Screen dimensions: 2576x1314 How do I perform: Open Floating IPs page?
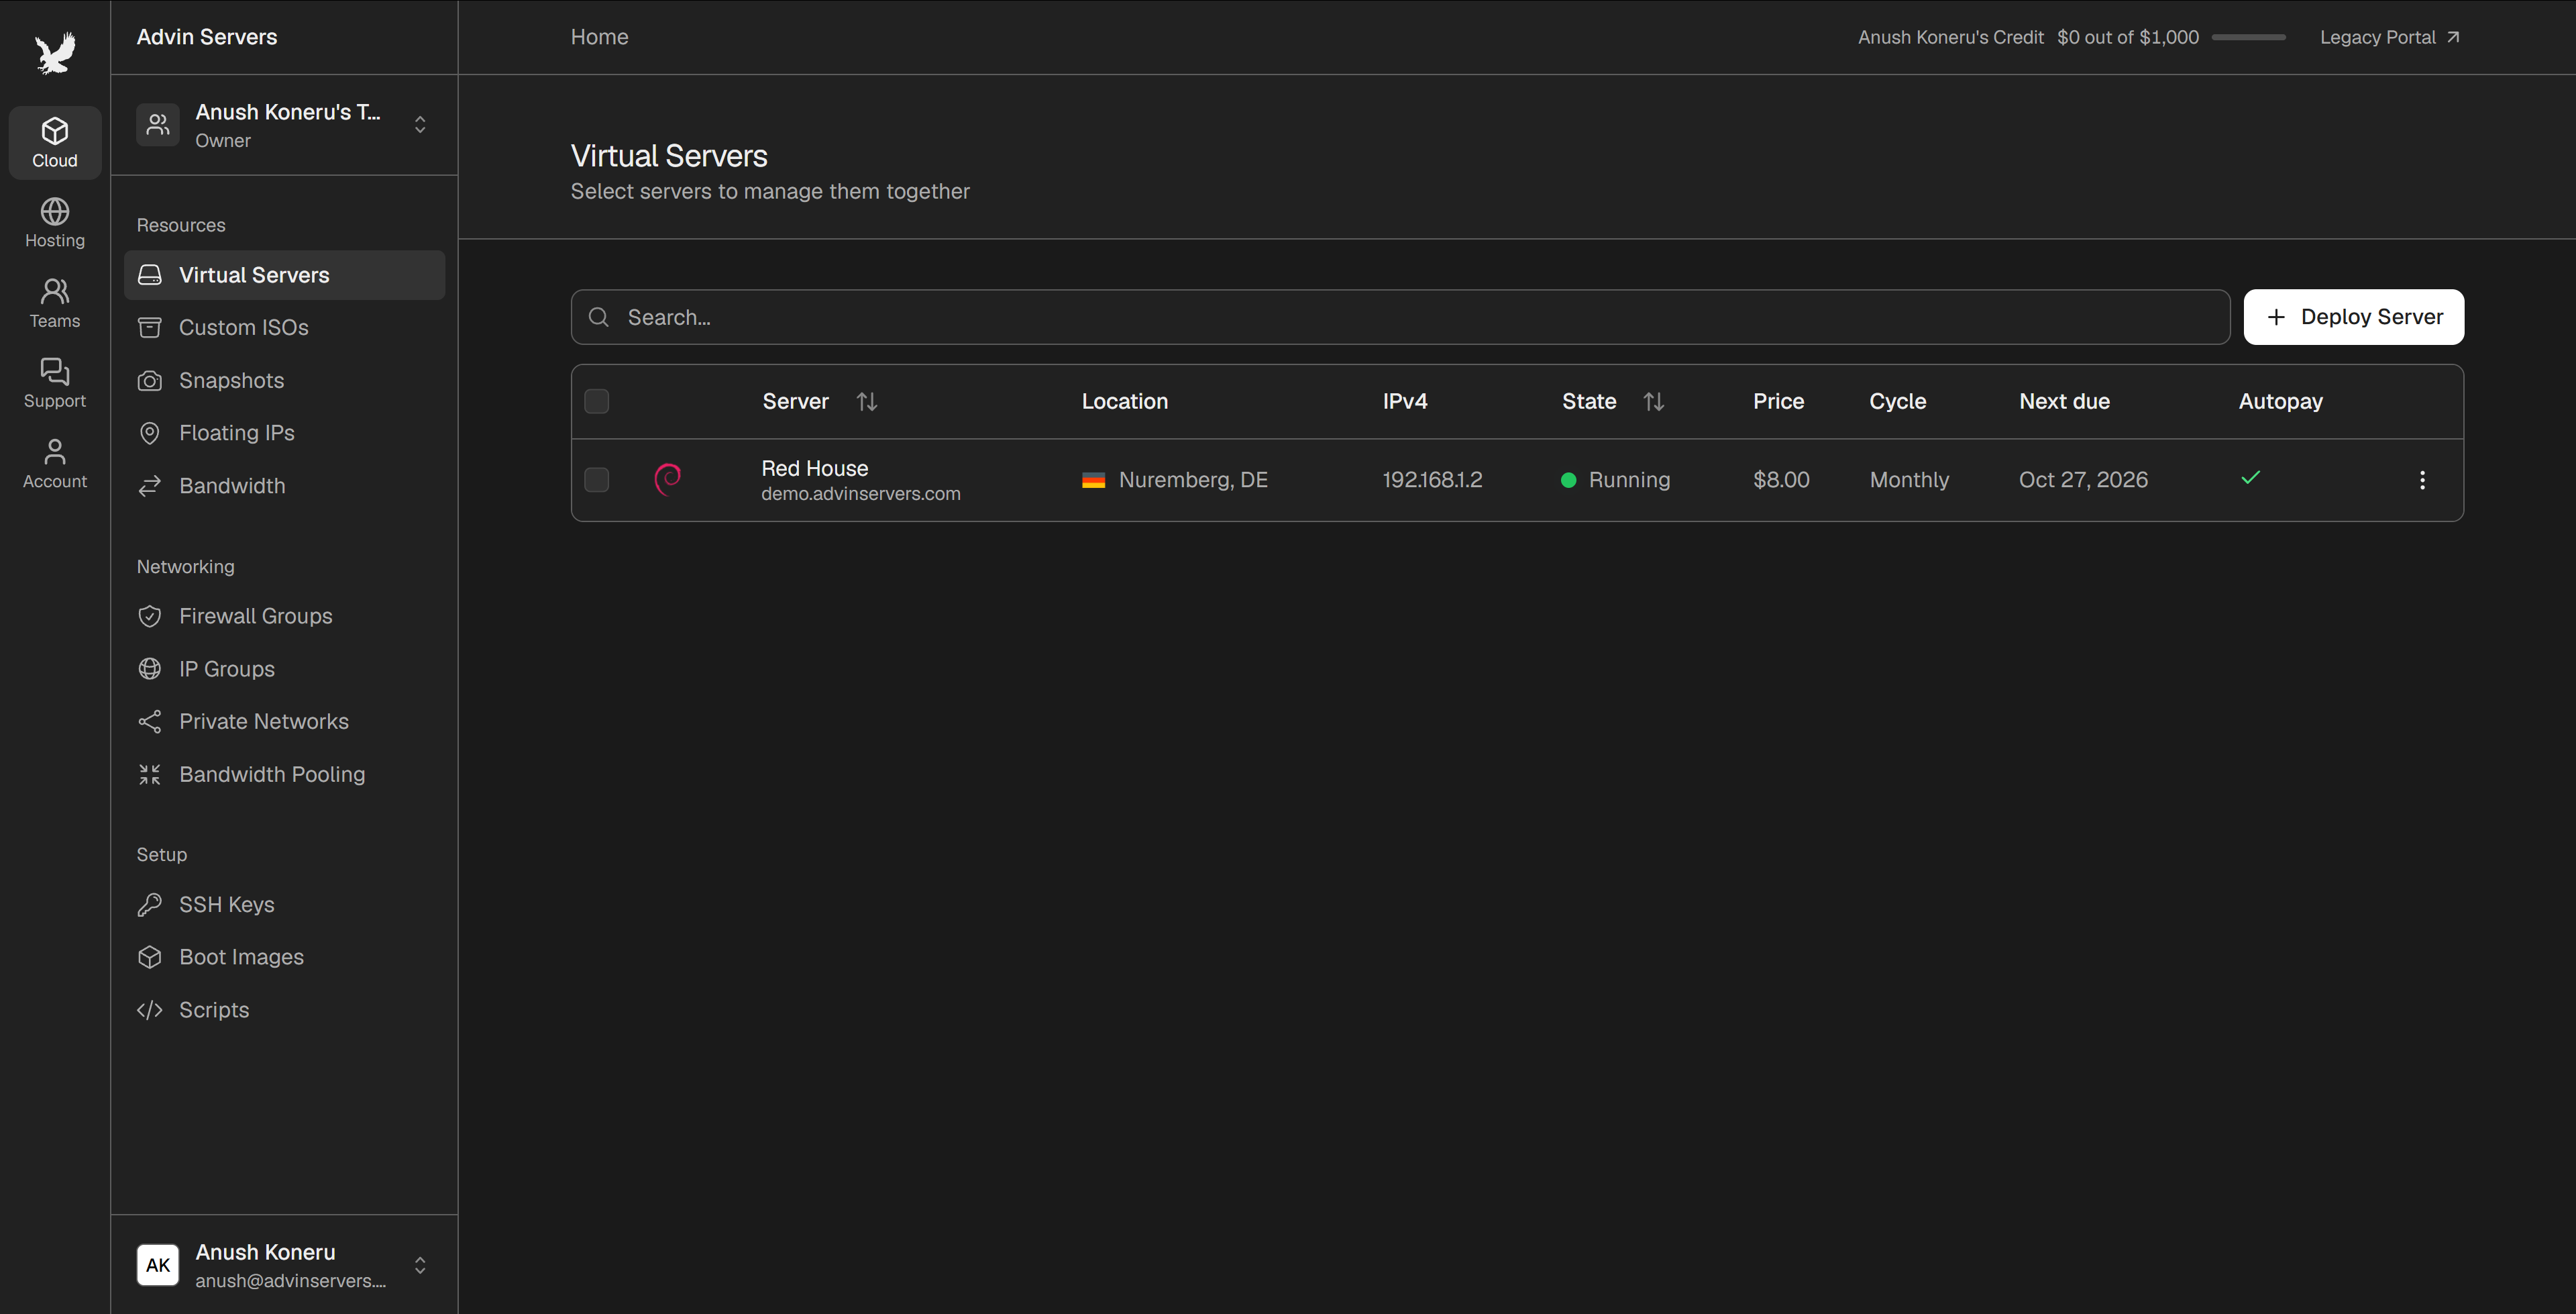coord(284,432)
